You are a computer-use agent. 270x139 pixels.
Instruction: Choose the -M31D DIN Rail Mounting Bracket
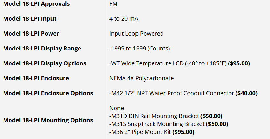tap(154, 116)
